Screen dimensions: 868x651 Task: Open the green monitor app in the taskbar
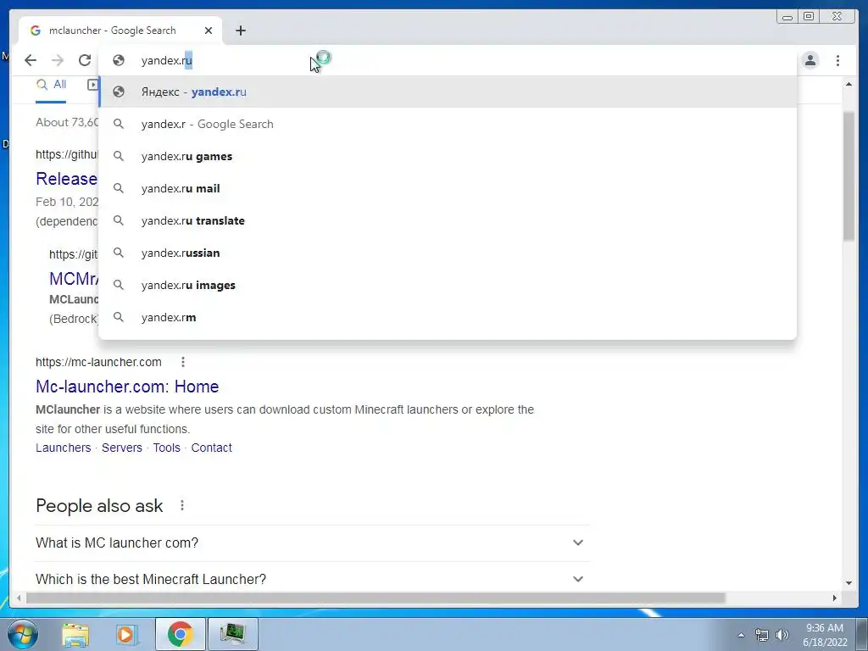(x=232, y=634)
